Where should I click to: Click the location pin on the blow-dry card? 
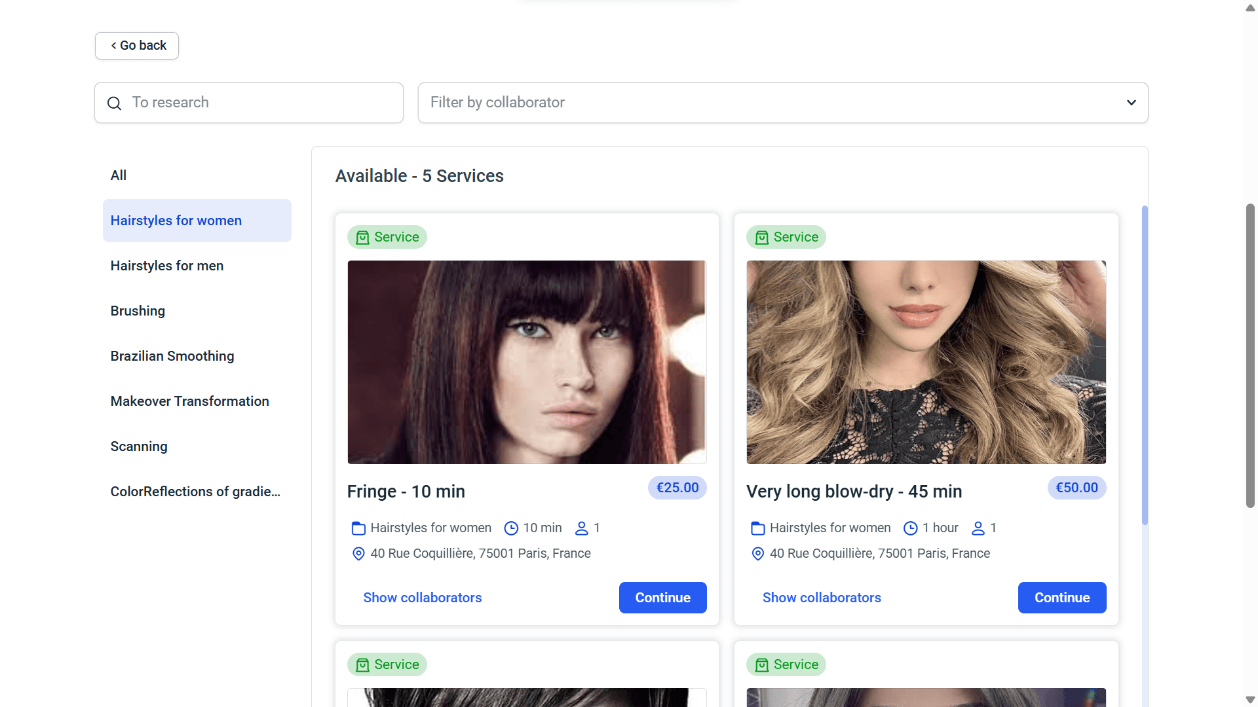757,554
